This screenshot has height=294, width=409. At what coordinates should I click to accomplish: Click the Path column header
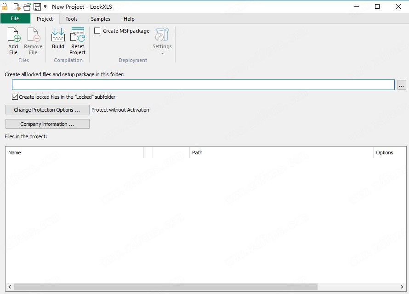coord(281,153)
